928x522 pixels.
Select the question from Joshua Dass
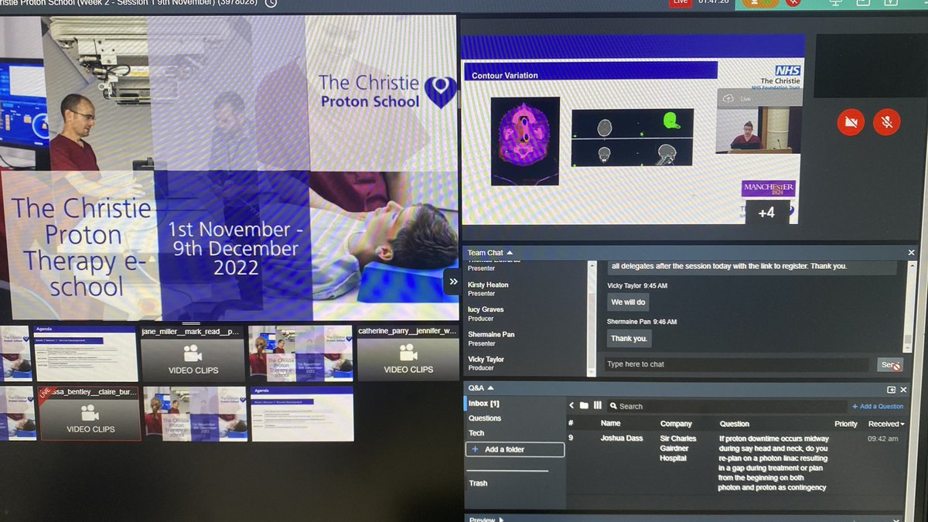(x=735, y=462)
